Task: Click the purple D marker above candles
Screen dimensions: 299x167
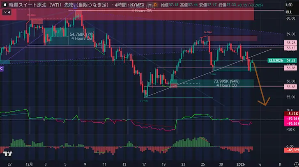Action: coord(75,9)
